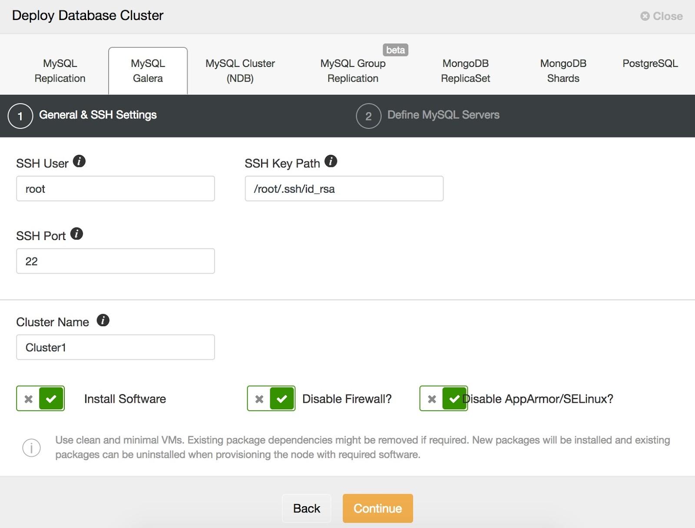
Task: Switch to the PostgreSQL tab
Action: pos(650,63)
